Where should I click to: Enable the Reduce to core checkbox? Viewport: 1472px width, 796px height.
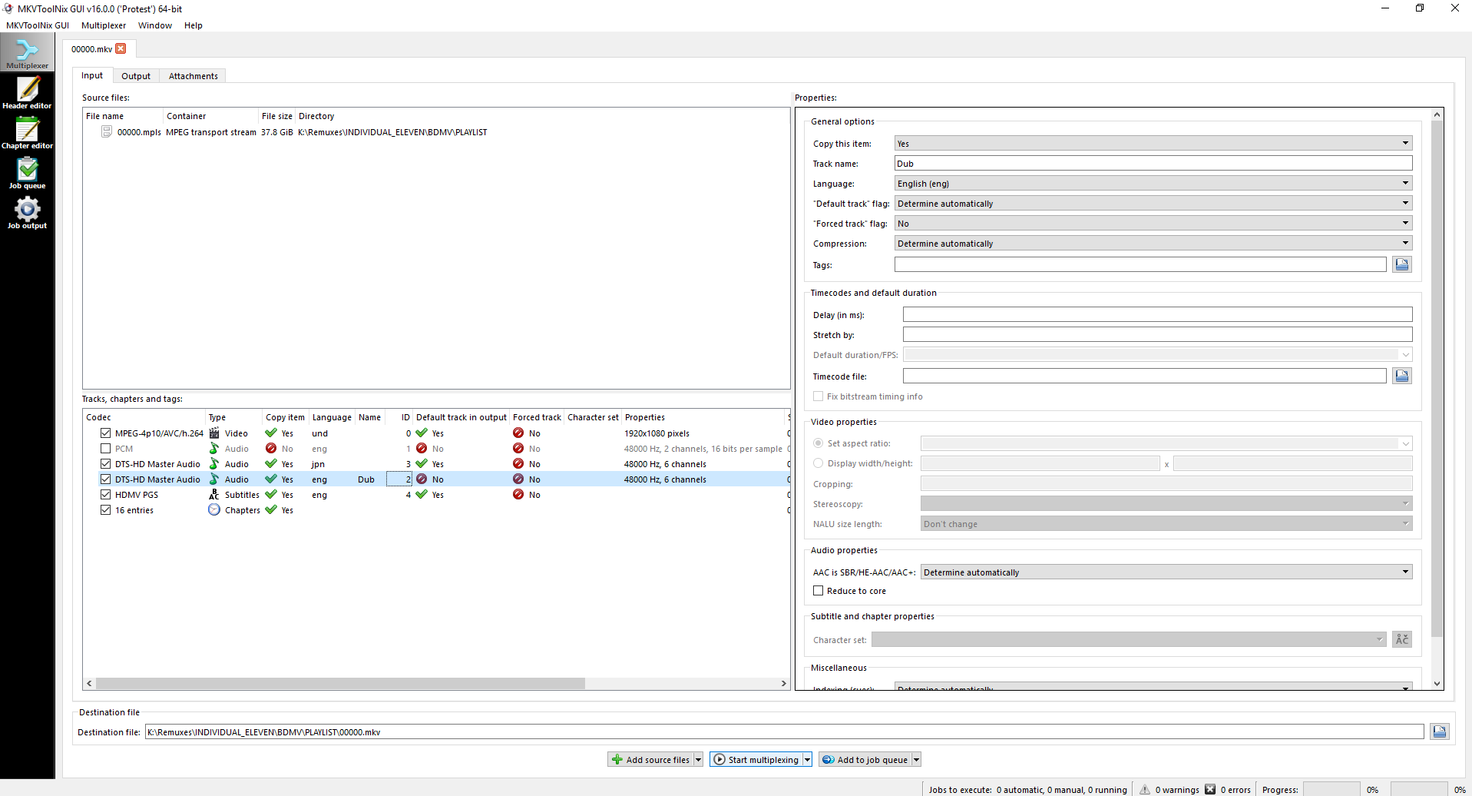(x=819, y=591)
